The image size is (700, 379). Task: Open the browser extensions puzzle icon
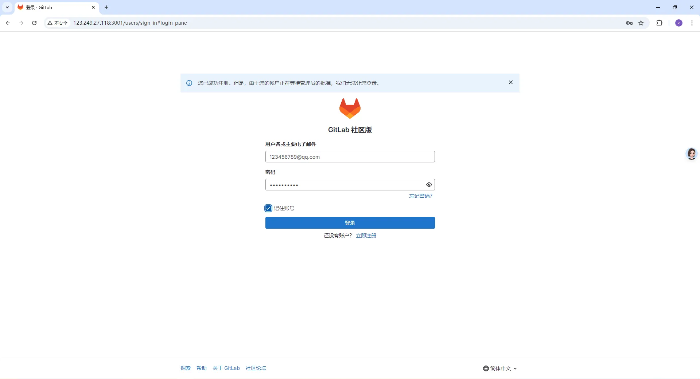click(659, 23)
